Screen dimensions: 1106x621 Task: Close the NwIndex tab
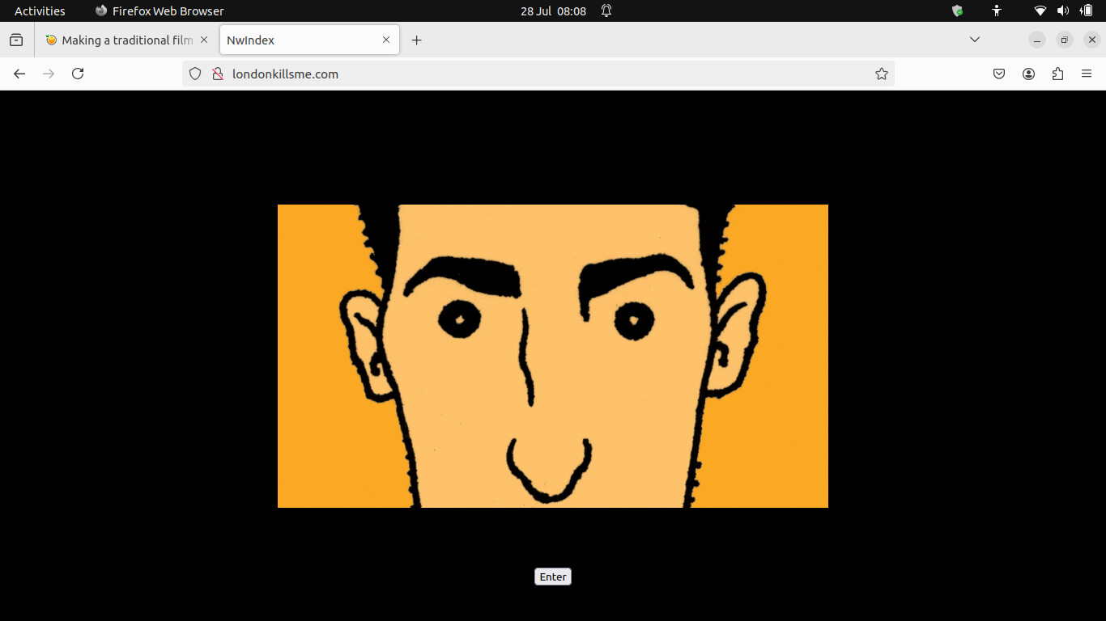(386, 40)
